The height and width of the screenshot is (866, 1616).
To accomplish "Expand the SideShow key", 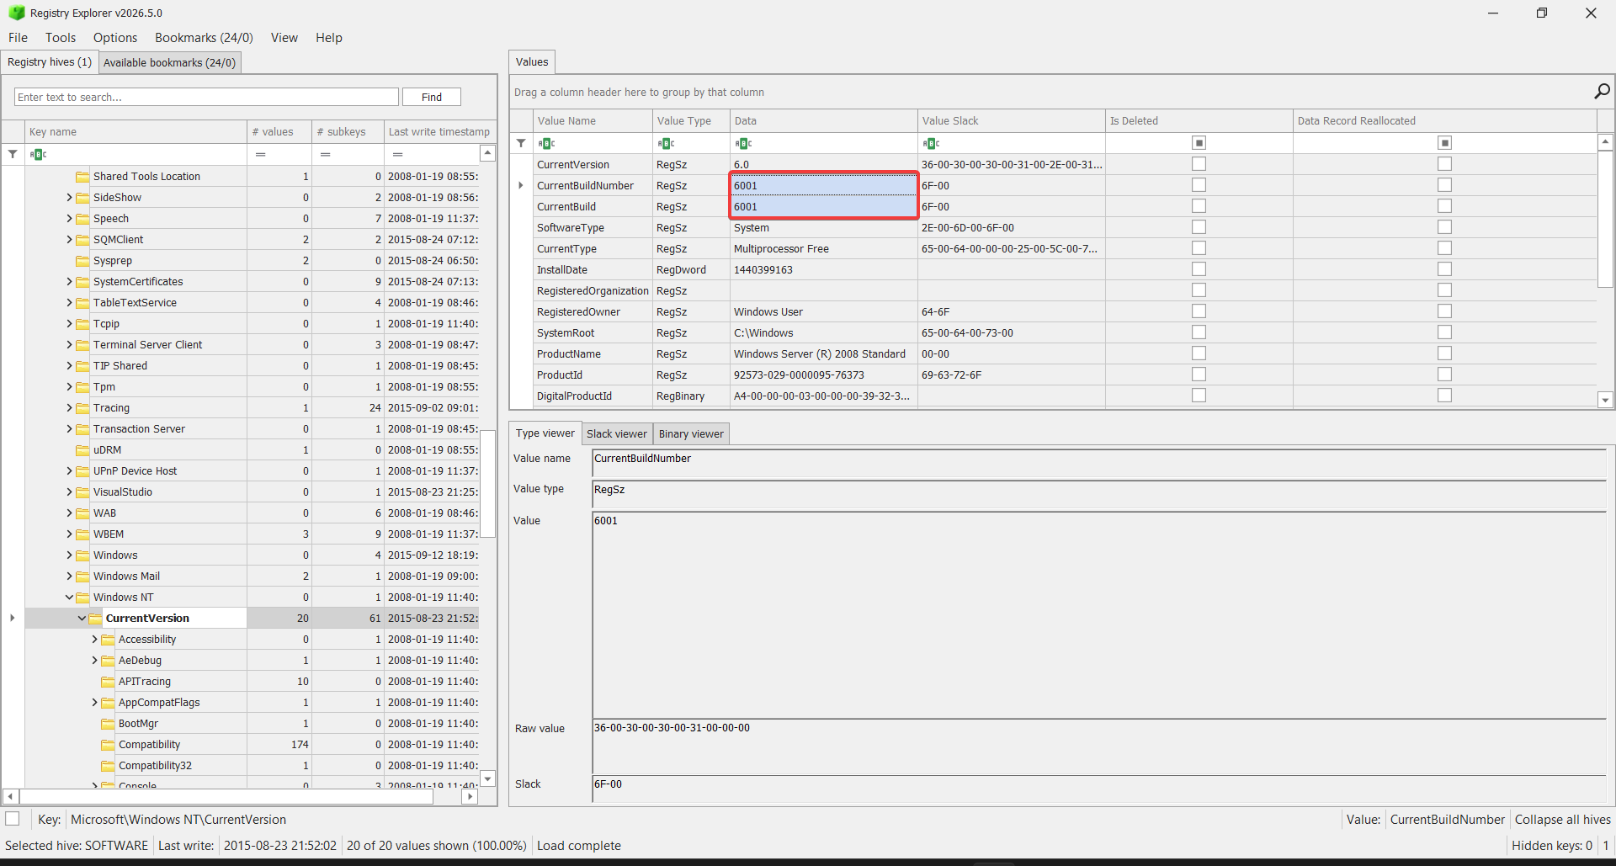I will point(69,198).
